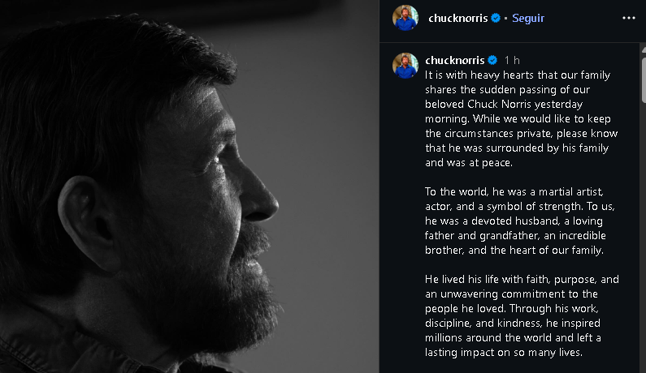The width and height of the screenshot is (646, 373).
Task: Click the header chucknorris profile picture
Action: click(405, 18)
